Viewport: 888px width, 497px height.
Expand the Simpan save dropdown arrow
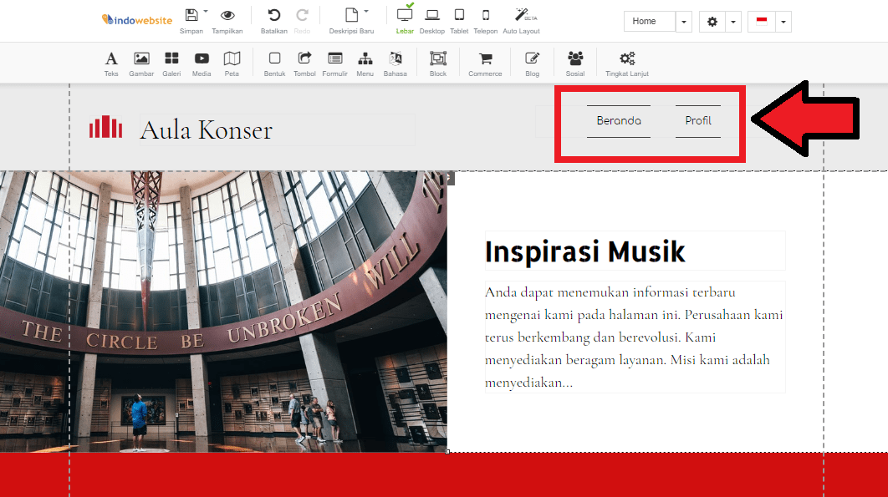point(206,12)
